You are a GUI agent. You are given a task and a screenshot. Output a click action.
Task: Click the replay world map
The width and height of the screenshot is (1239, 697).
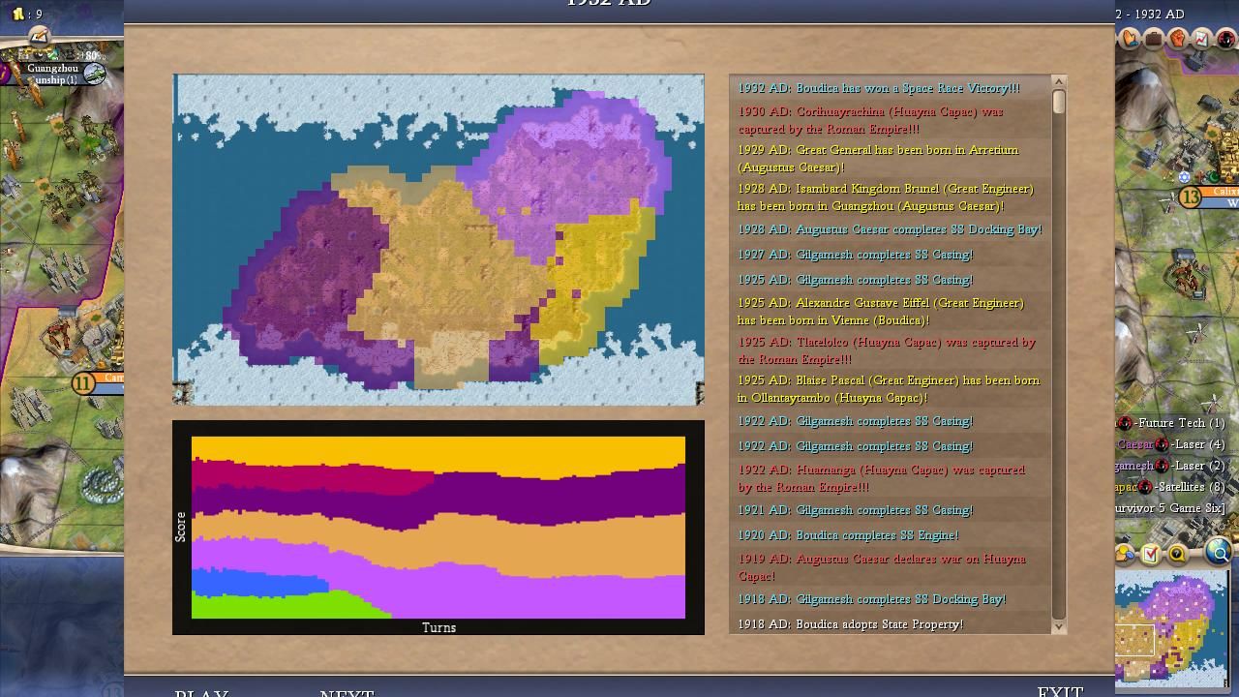[x=438, y=239]
